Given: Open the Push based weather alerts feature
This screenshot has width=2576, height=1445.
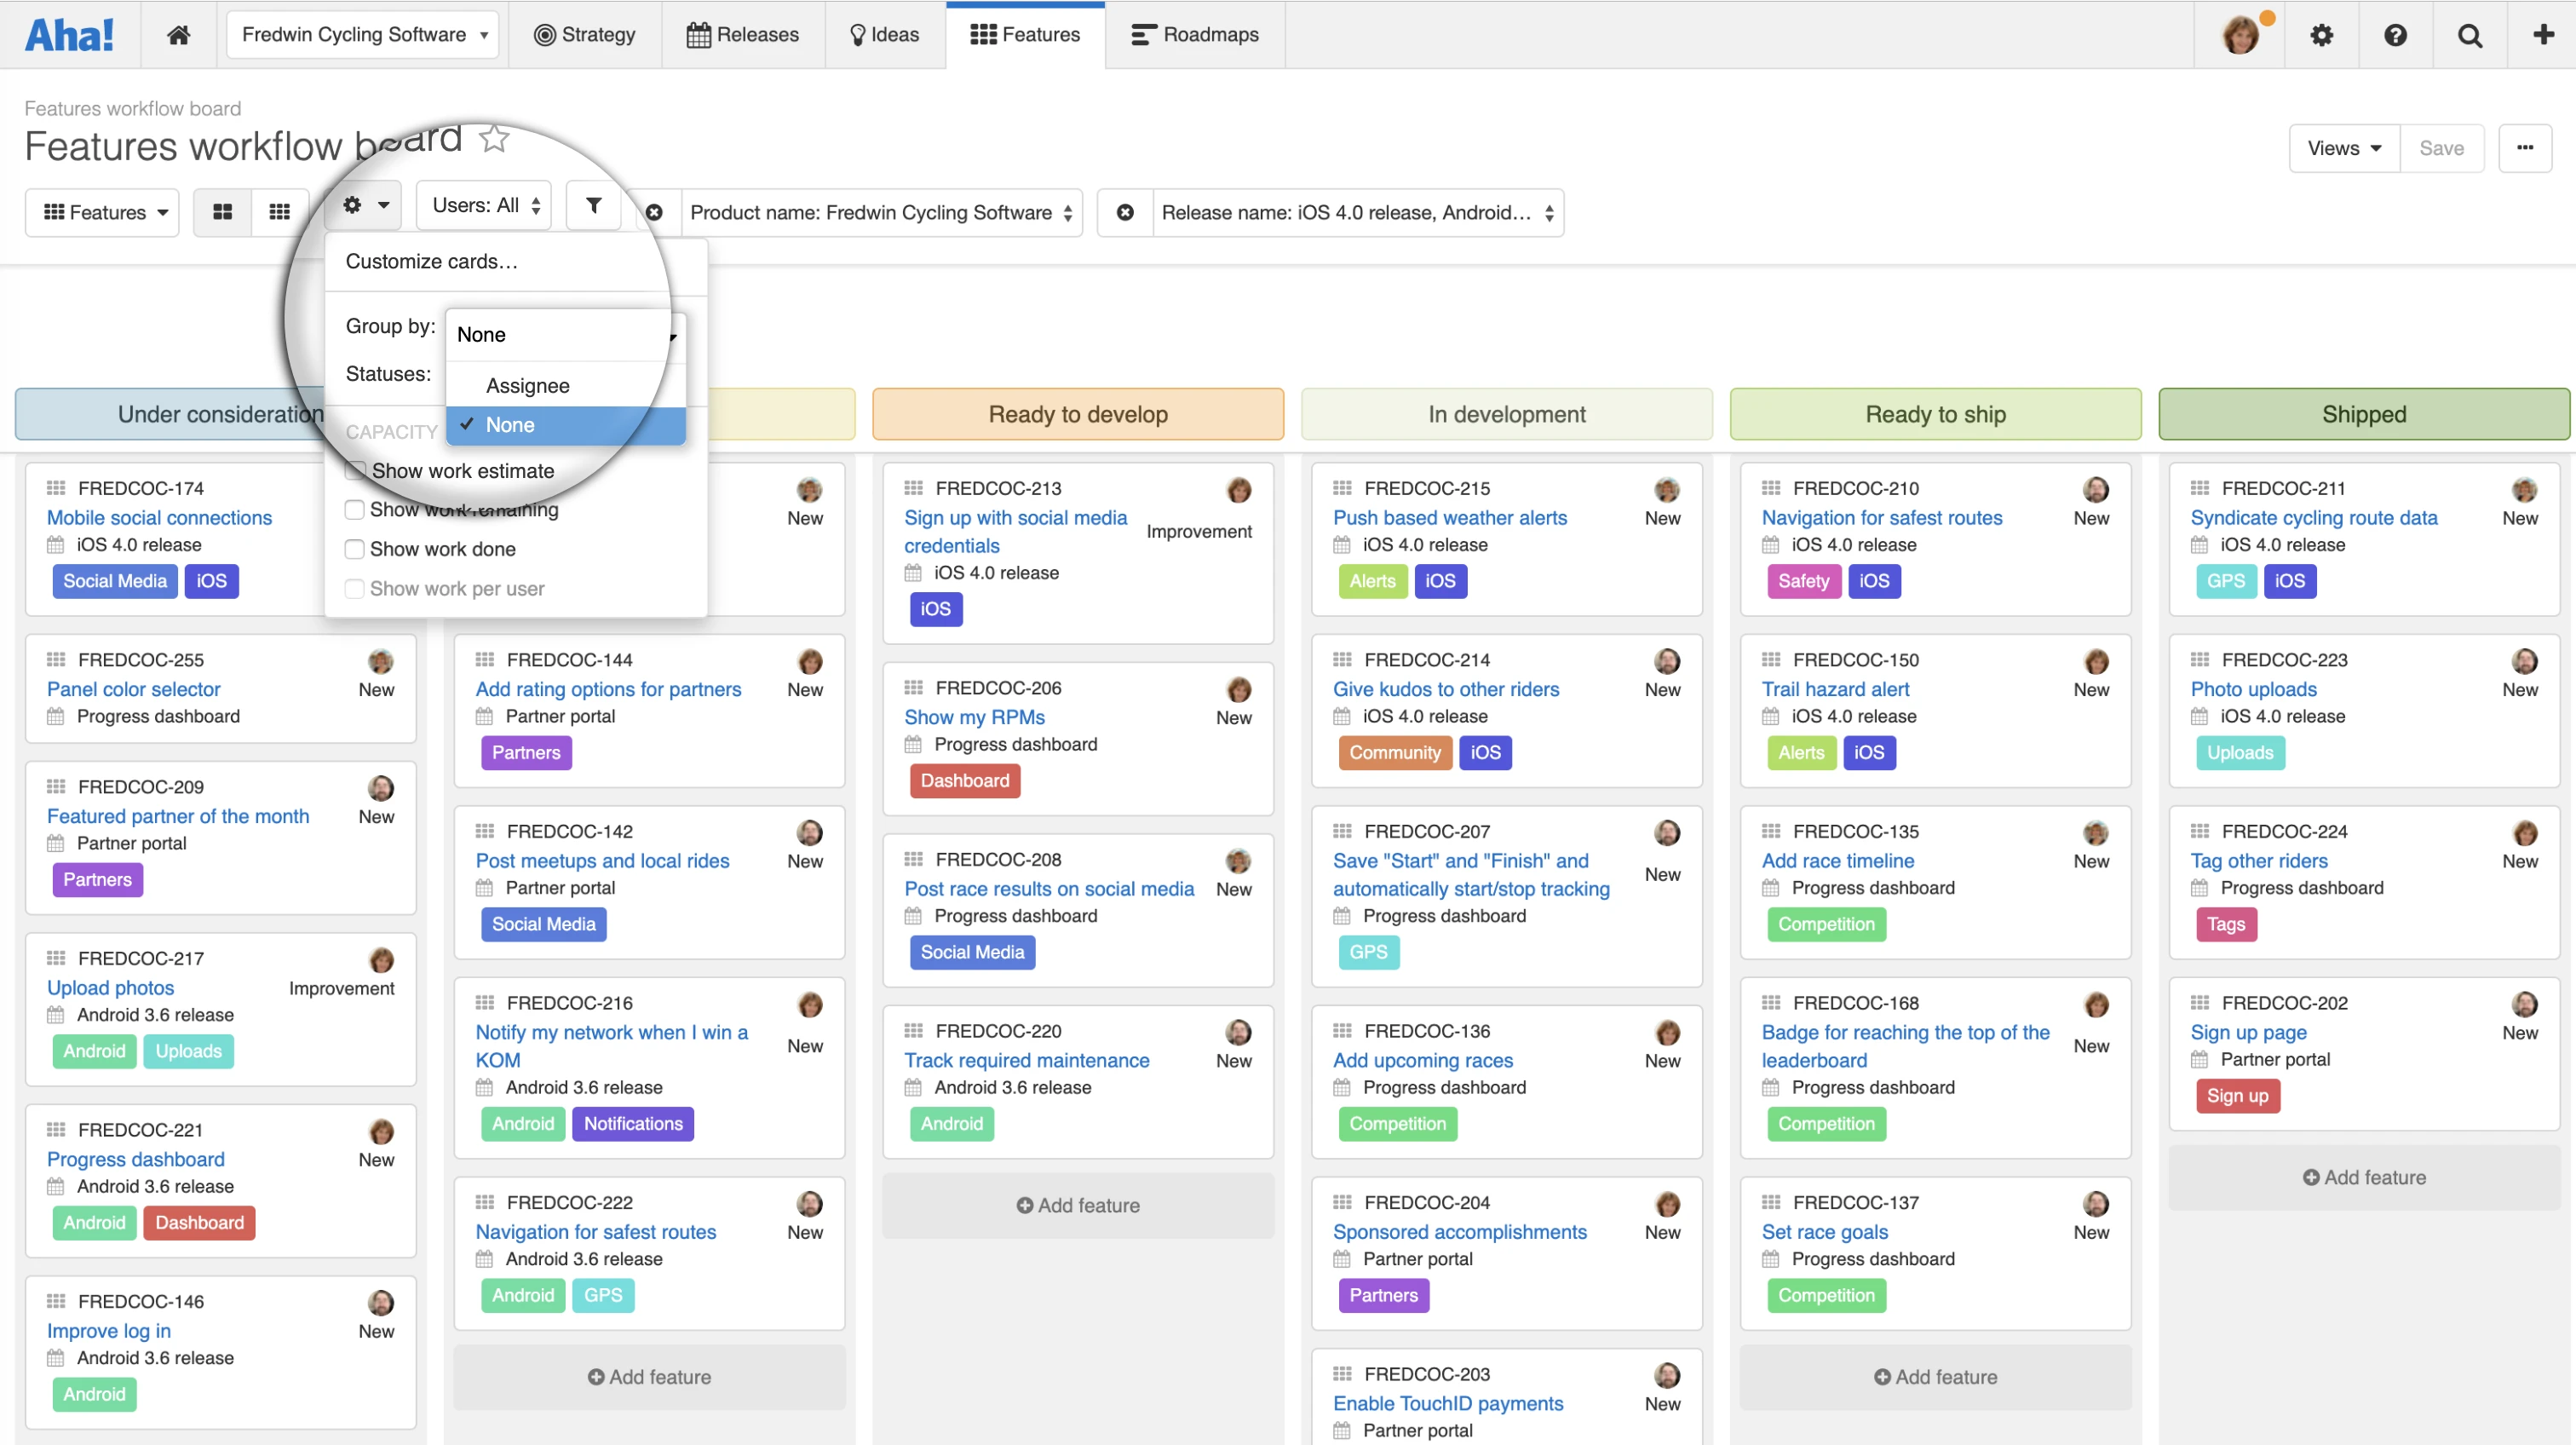Looking at the screenshot, I should point(1449,518).
